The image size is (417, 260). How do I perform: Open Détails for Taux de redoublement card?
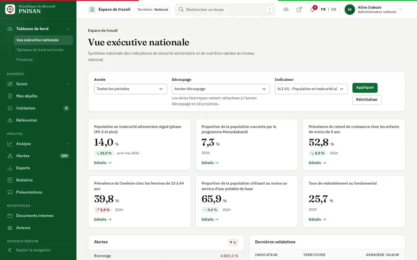click(317, 220)
